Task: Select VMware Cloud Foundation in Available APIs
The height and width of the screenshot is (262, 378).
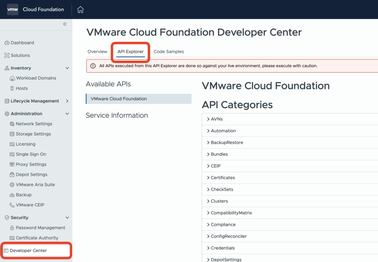Action: tap(119, 99)
